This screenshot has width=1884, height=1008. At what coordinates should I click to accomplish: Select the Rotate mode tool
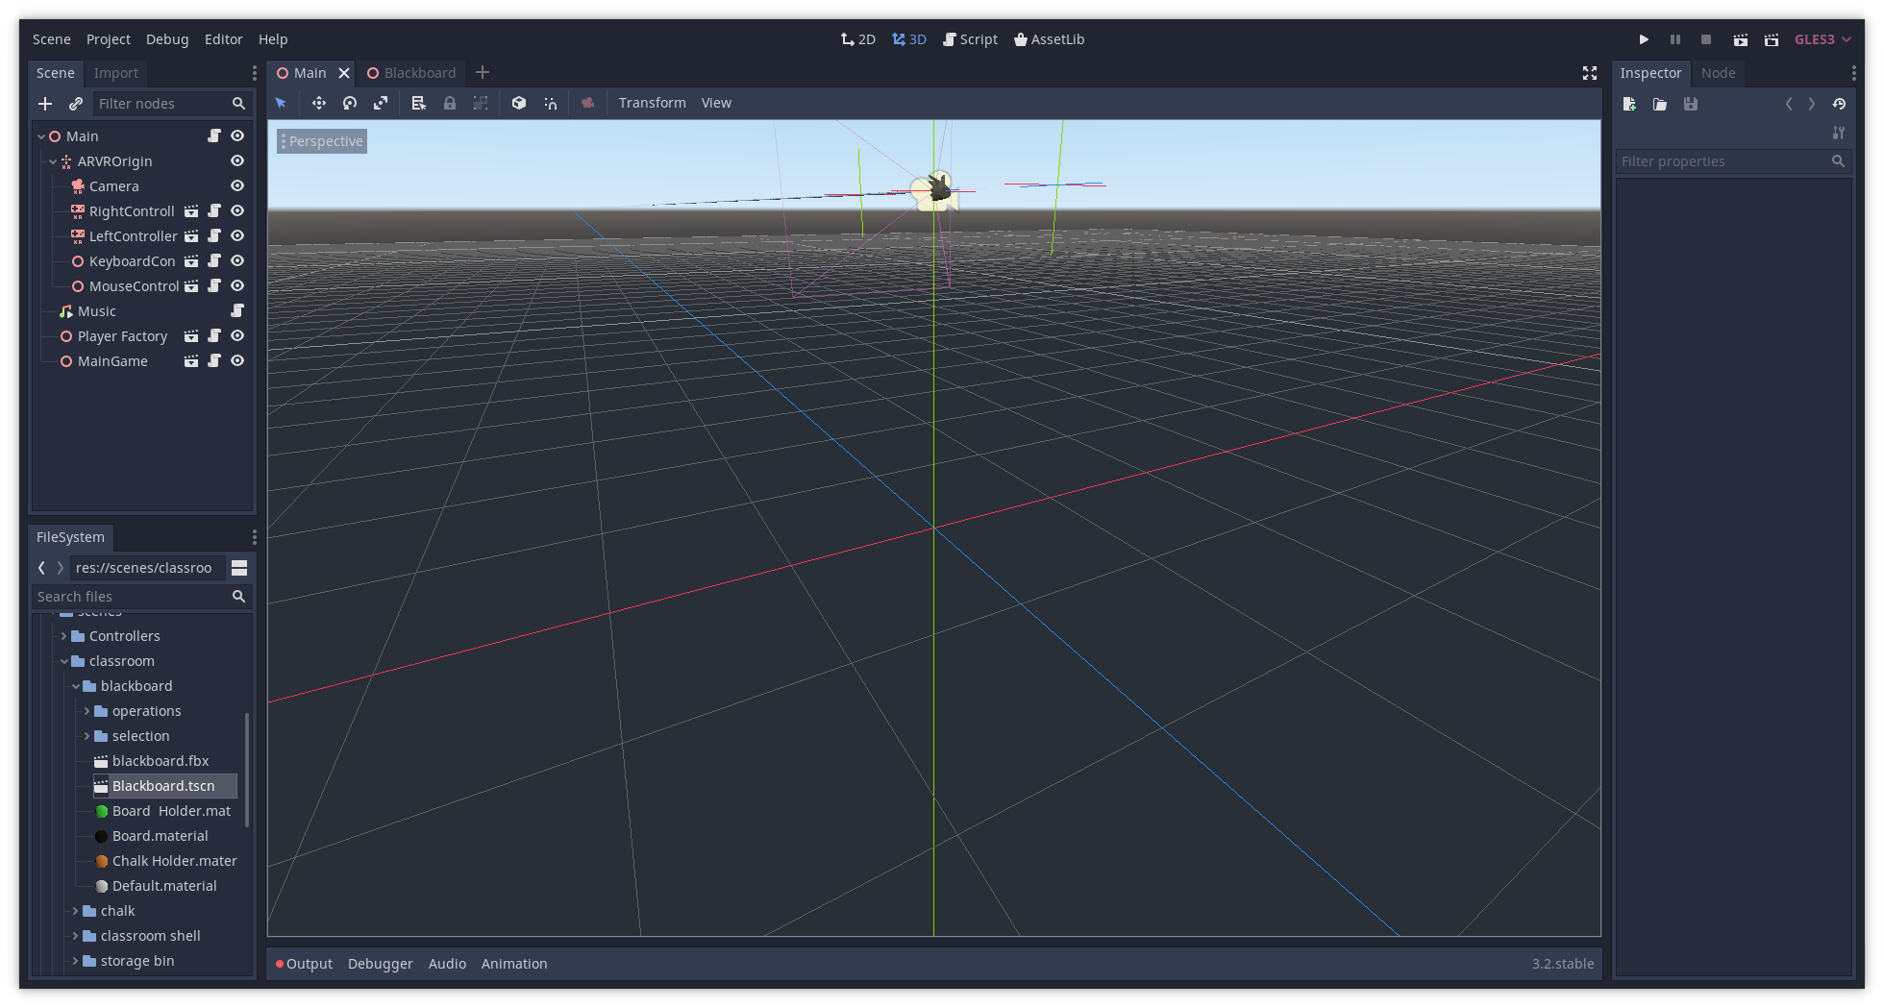pos(350,103)
